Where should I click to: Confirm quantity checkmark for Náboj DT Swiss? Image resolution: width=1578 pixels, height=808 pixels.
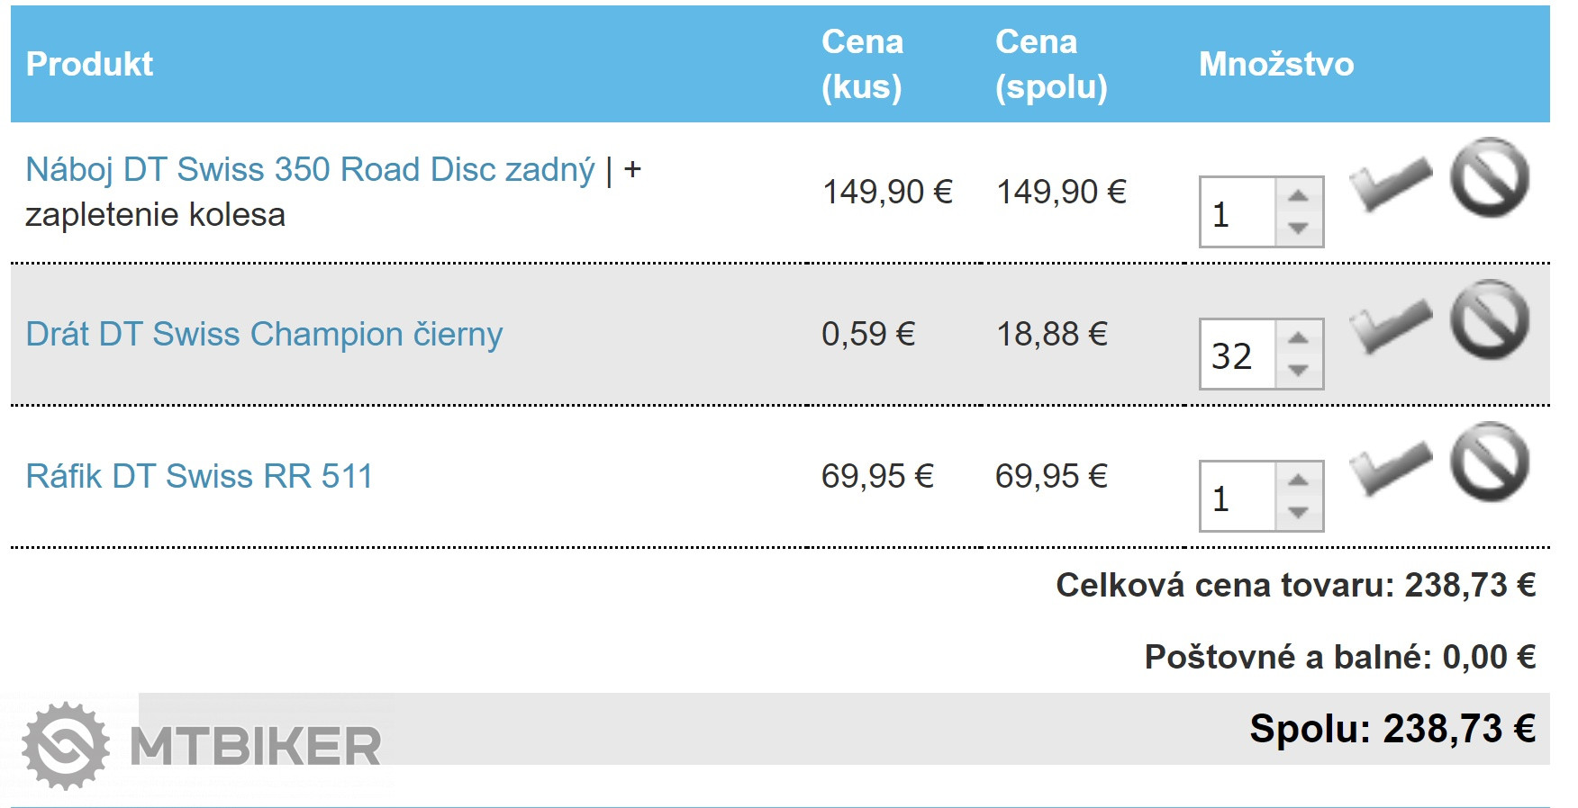pyautogui.click(x=1390, y=184)
